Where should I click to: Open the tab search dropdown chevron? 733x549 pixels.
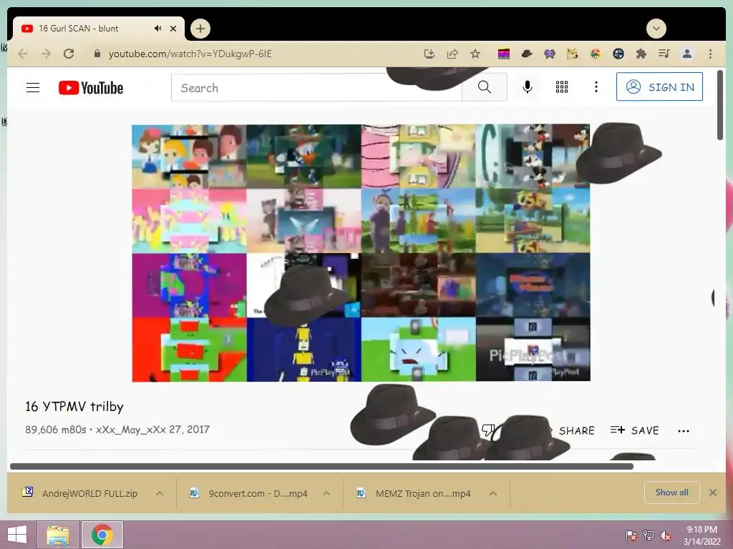[656, 29]
